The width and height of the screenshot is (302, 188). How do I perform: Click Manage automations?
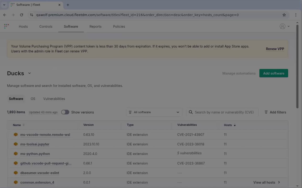tap(239, 73)
